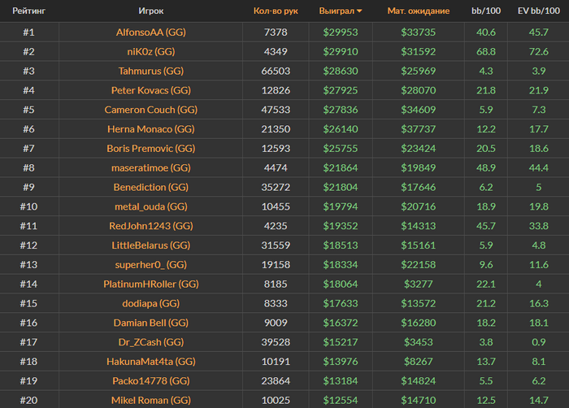569x408 pixels.
Task: Open Dr_ZCash (GG) player link
Action: [x=151, y=342]
